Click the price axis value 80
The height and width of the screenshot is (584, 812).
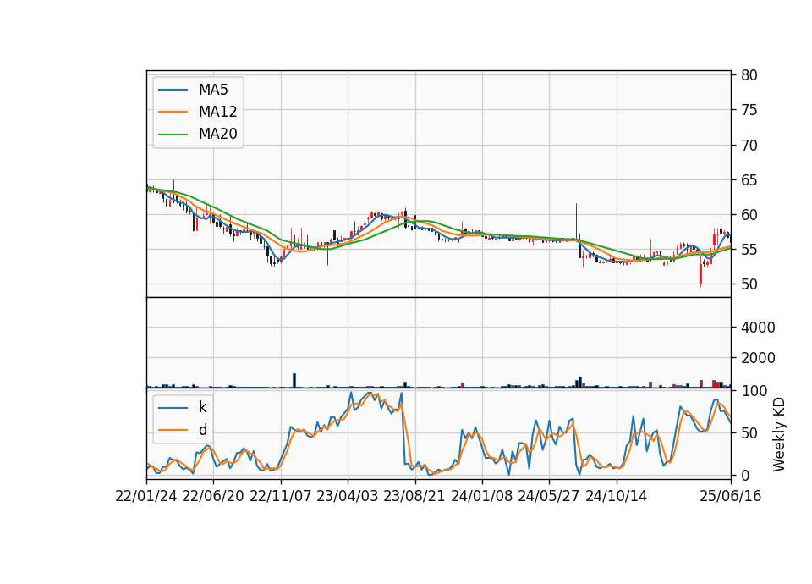[749, 75]
